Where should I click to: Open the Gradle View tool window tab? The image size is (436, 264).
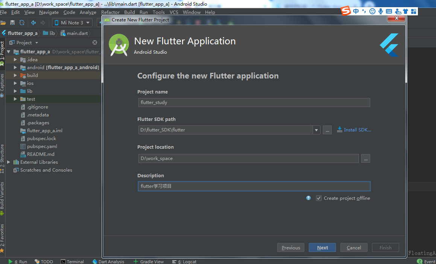pos(149,261)
